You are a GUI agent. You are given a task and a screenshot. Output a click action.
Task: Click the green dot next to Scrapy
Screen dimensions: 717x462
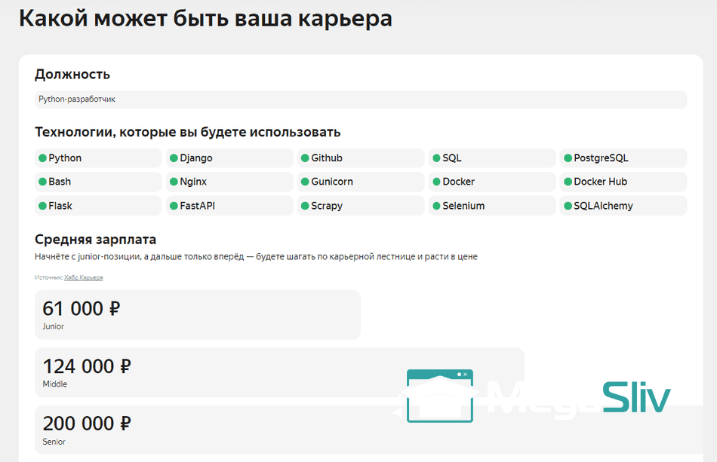click(306, 206)
